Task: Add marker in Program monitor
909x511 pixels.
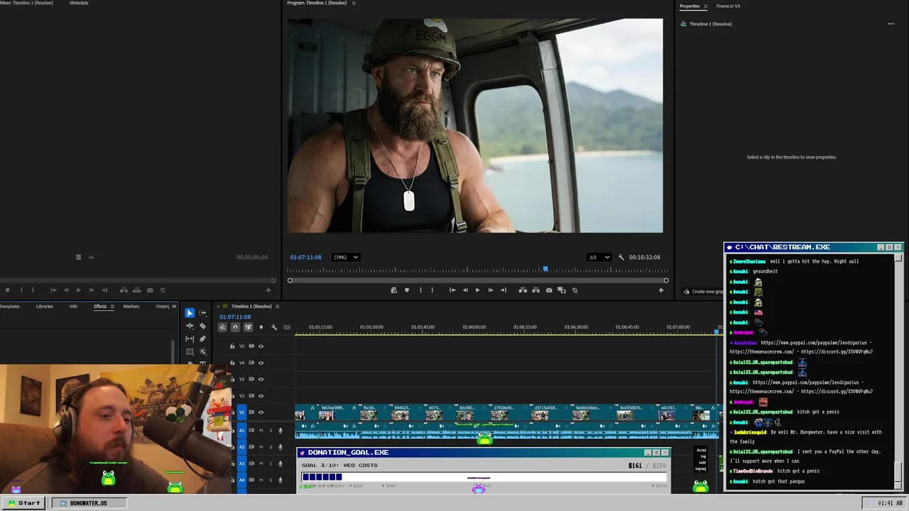Action: pos(406,290)
